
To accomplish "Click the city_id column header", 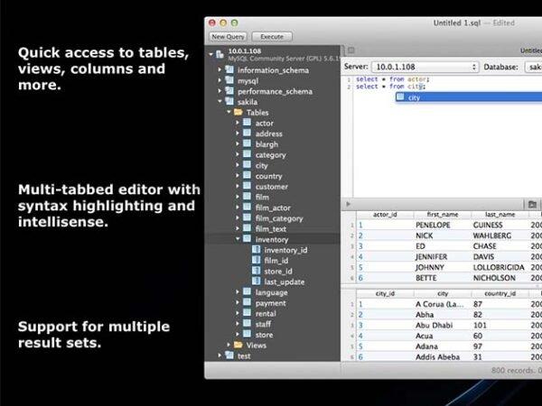I will pyautogui.click(x=385, y=294).
